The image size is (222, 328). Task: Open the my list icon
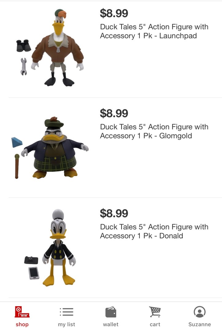tap(67, 312)
